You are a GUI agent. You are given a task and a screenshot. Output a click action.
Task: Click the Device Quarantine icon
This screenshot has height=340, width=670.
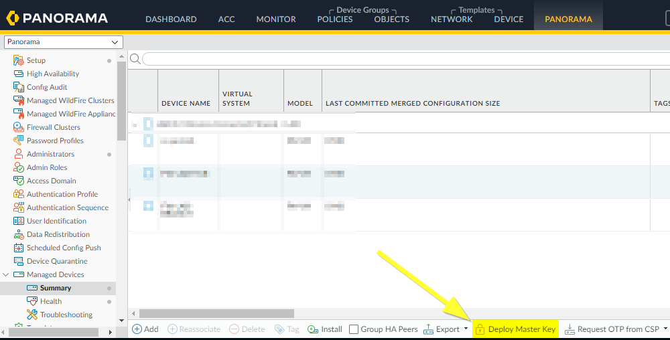pyautogui.click(x=18, y=261)
